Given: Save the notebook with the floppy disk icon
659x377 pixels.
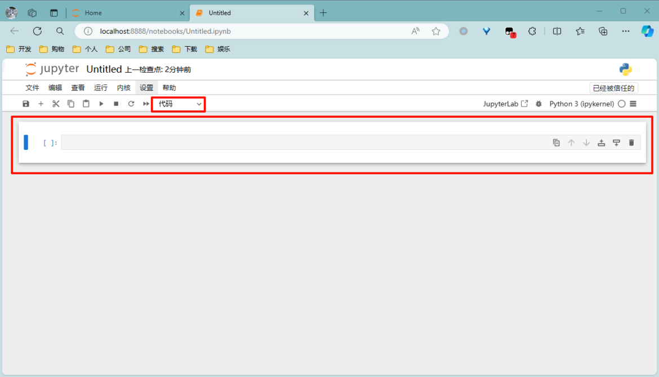Looking at the screenshot, I should pyautogui.click(x=26, y=104).
